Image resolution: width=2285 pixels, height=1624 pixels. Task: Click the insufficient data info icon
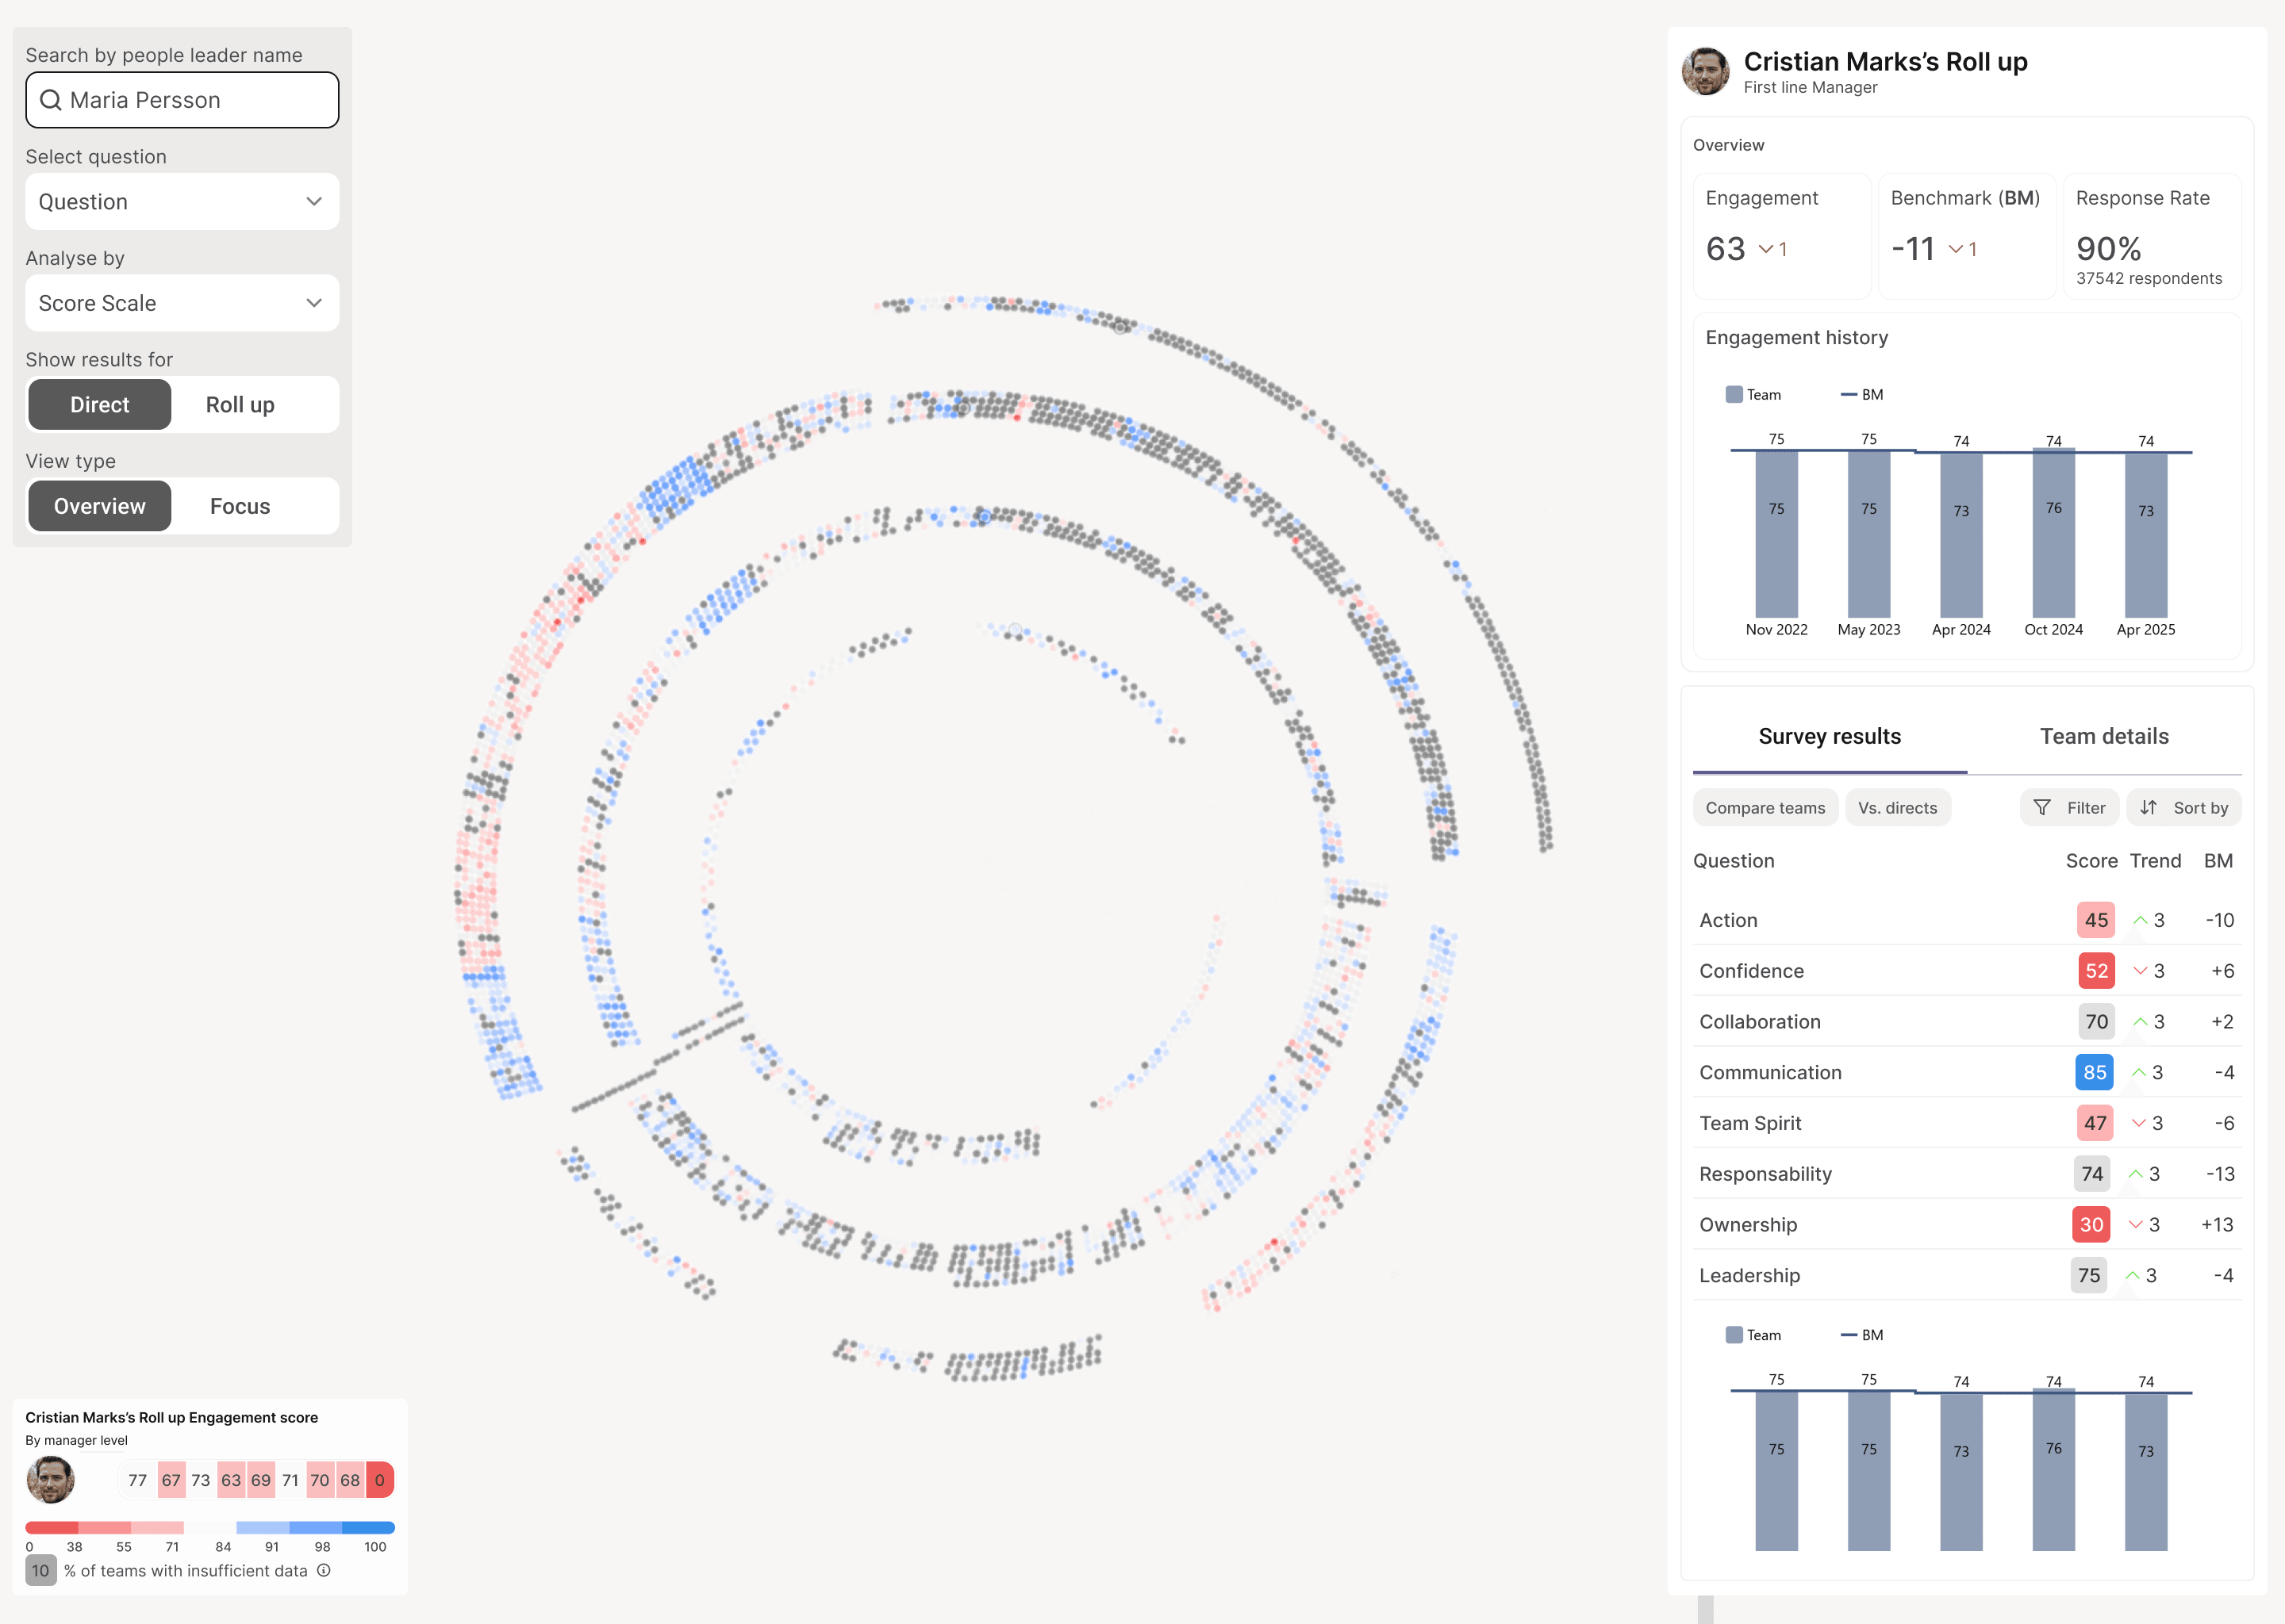tap(325, 1571)
